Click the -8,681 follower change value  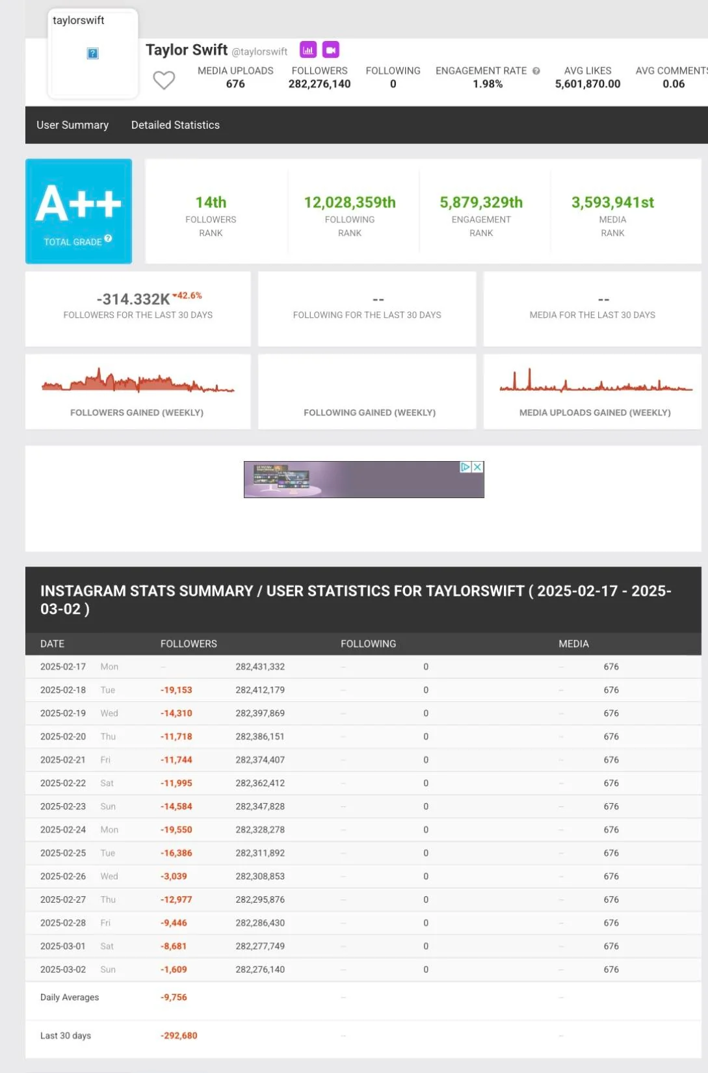click(174, 946)
